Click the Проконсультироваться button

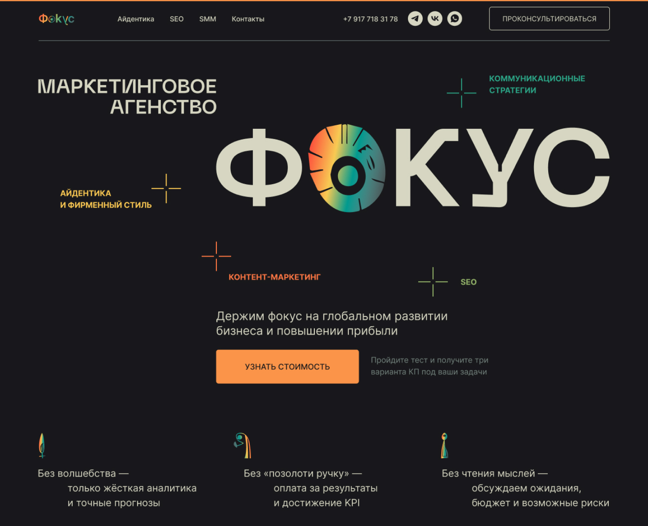pyautogui.click(x=549, y=19)
